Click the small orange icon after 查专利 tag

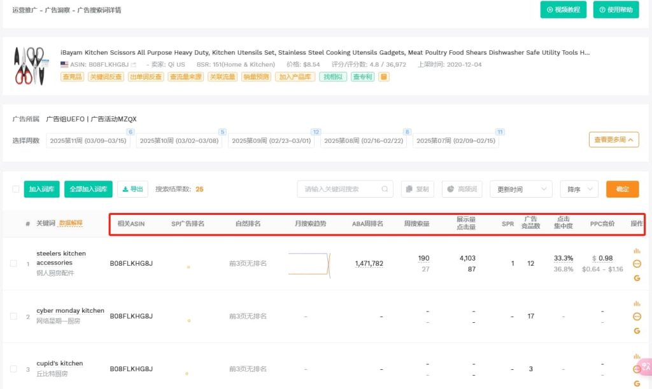(x=383, y=77)
